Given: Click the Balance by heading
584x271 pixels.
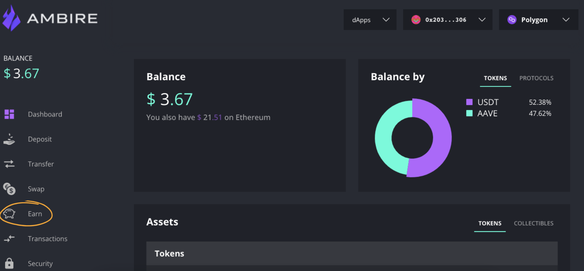Looking at the screenshot, I should tap(397, 77).
